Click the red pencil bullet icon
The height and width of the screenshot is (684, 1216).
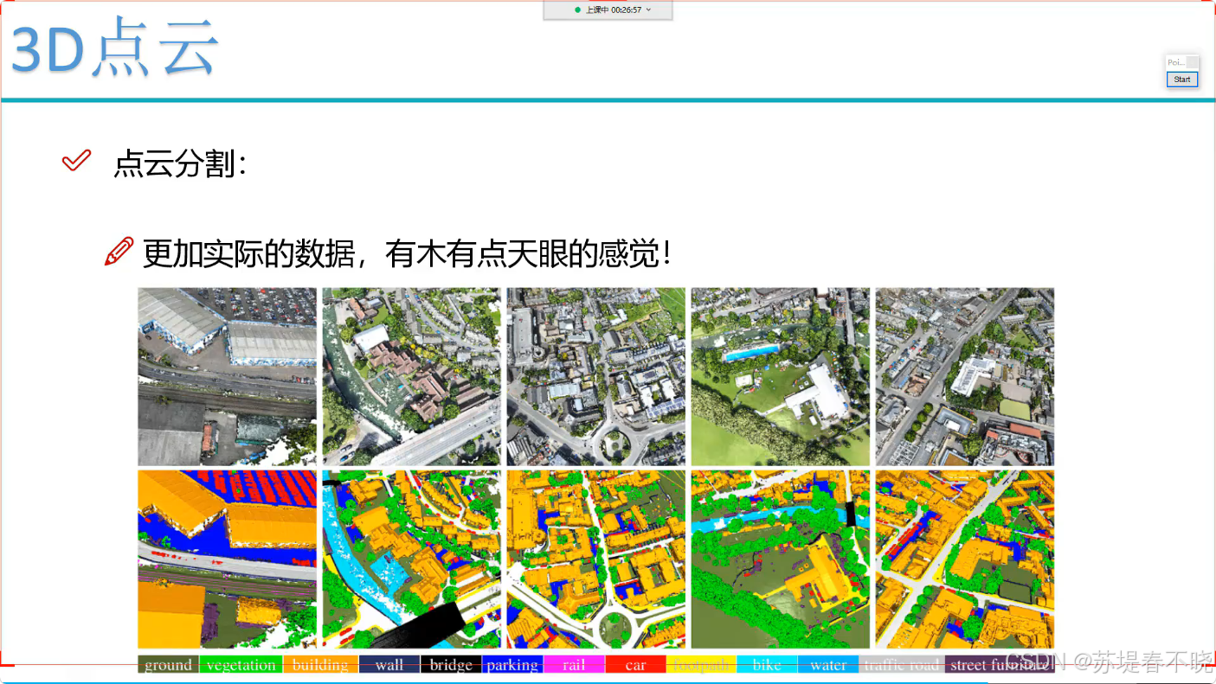[119, 251]
